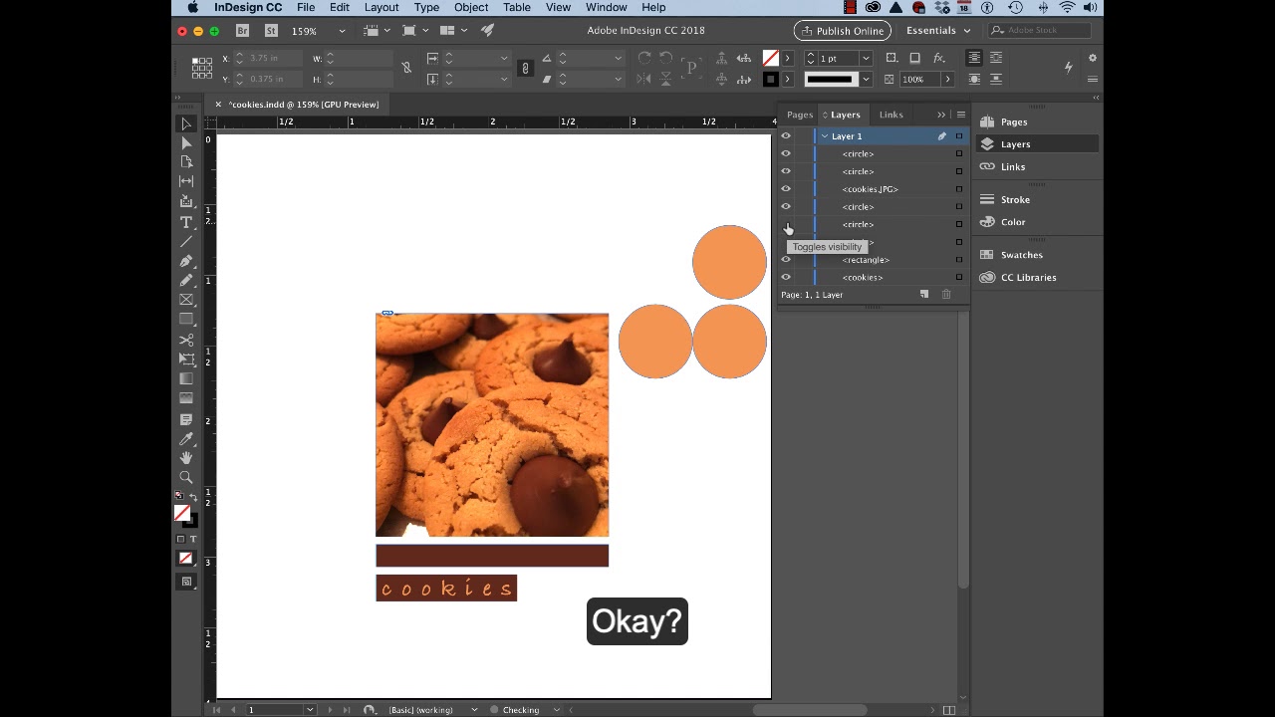Select the Scissors tool
1275x717 pixels.
pos(186,340)
